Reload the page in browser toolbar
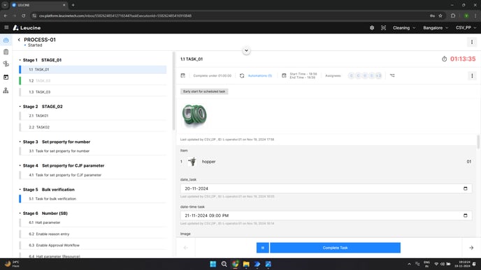The height and width of the screenshot is (270, 481). click(24, 15)
